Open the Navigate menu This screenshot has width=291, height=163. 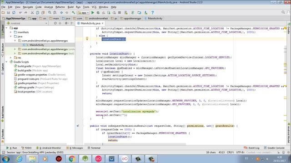click(28, 7)
